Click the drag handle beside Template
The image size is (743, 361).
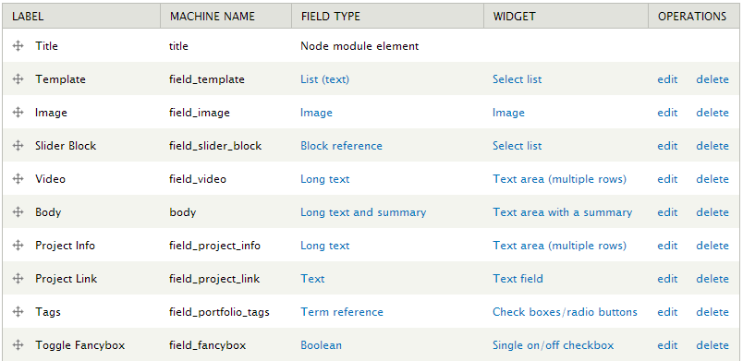click(18, 79)
